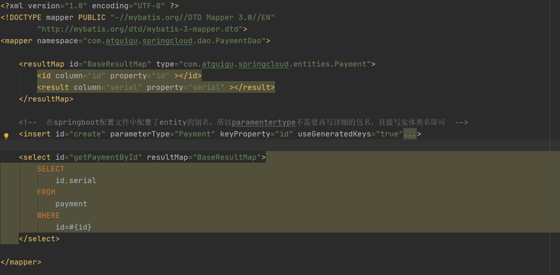Viewport: 560px width, 275px height.
Task: Click the column="serial" attribute
Action: pyautogui.click(x=108, y=87)
